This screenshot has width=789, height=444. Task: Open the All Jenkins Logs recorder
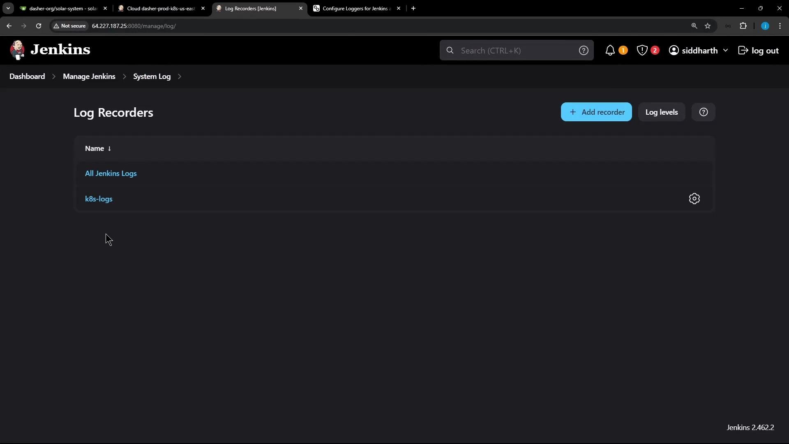(111, 174)
